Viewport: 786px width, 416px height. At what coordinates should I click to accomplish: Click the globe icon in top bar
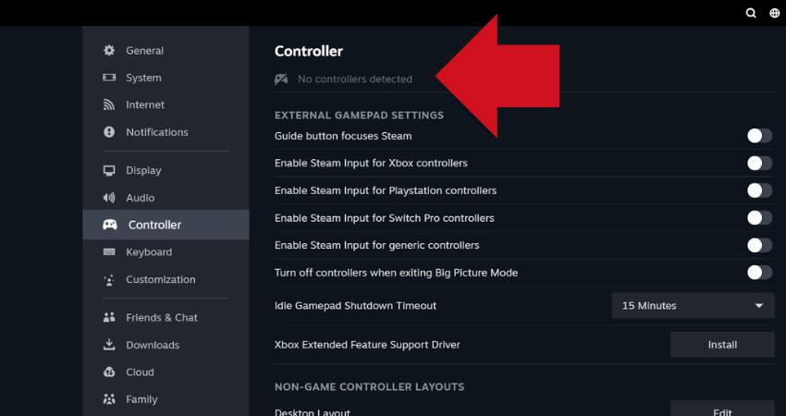tap(775, 13)
